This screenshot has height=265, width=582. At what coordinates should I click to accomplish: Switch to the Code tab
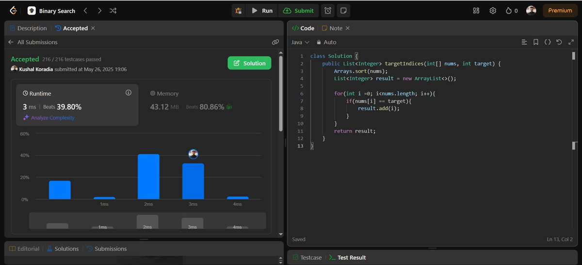point(303,28)
